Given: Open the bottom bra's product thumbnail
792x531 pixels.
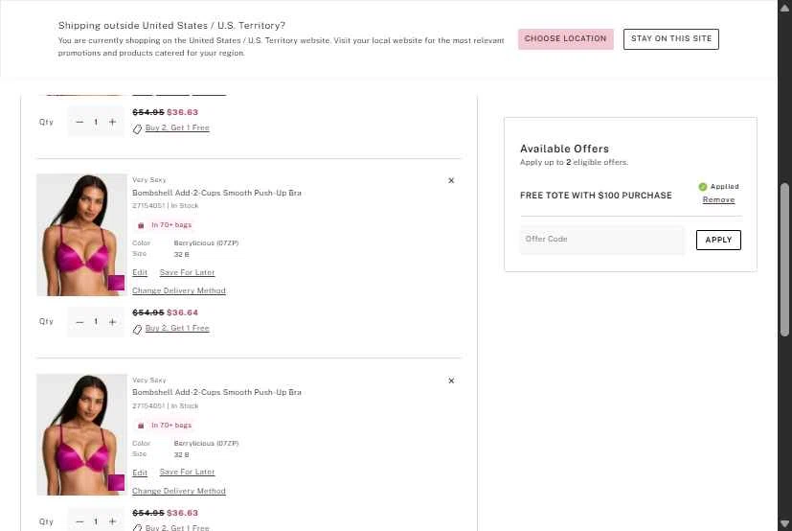Looking at the screenshot, I should coord(81,434).
